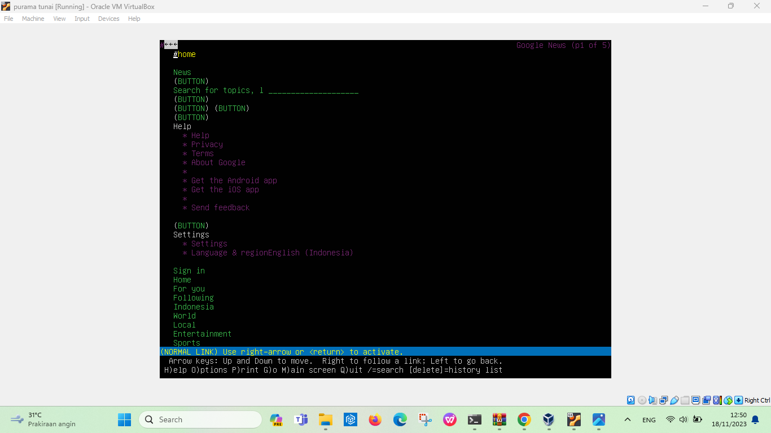Open the Help menu in VirtualBox menu bar
Viewport: 771px width, 433px height.
pos(134,19)
